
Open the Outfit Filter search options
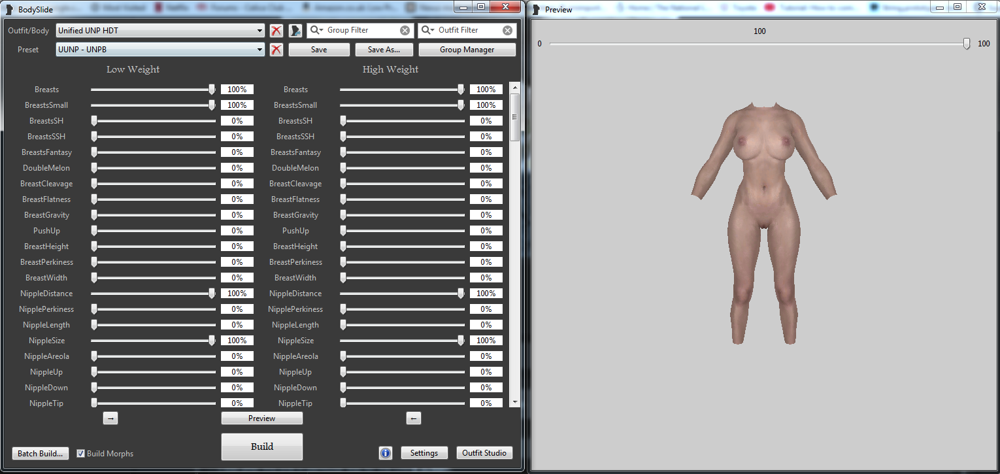click(x=429, y=31)
